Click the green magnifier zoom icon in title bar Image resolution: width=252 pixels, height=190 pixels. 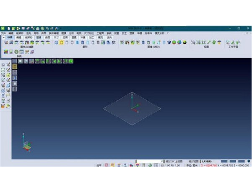[42, 28]
